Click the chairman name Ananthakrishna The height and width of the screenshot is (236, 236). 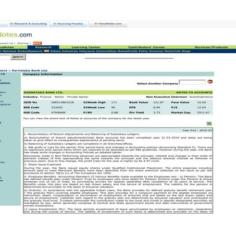[x=201, y=97]
